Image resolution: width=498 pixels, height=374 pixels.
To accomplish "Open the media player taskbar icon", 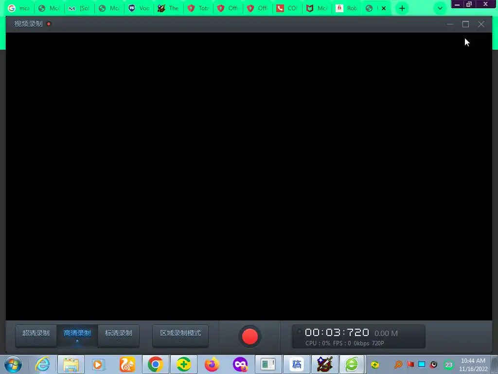I will (x=99, y=364).
